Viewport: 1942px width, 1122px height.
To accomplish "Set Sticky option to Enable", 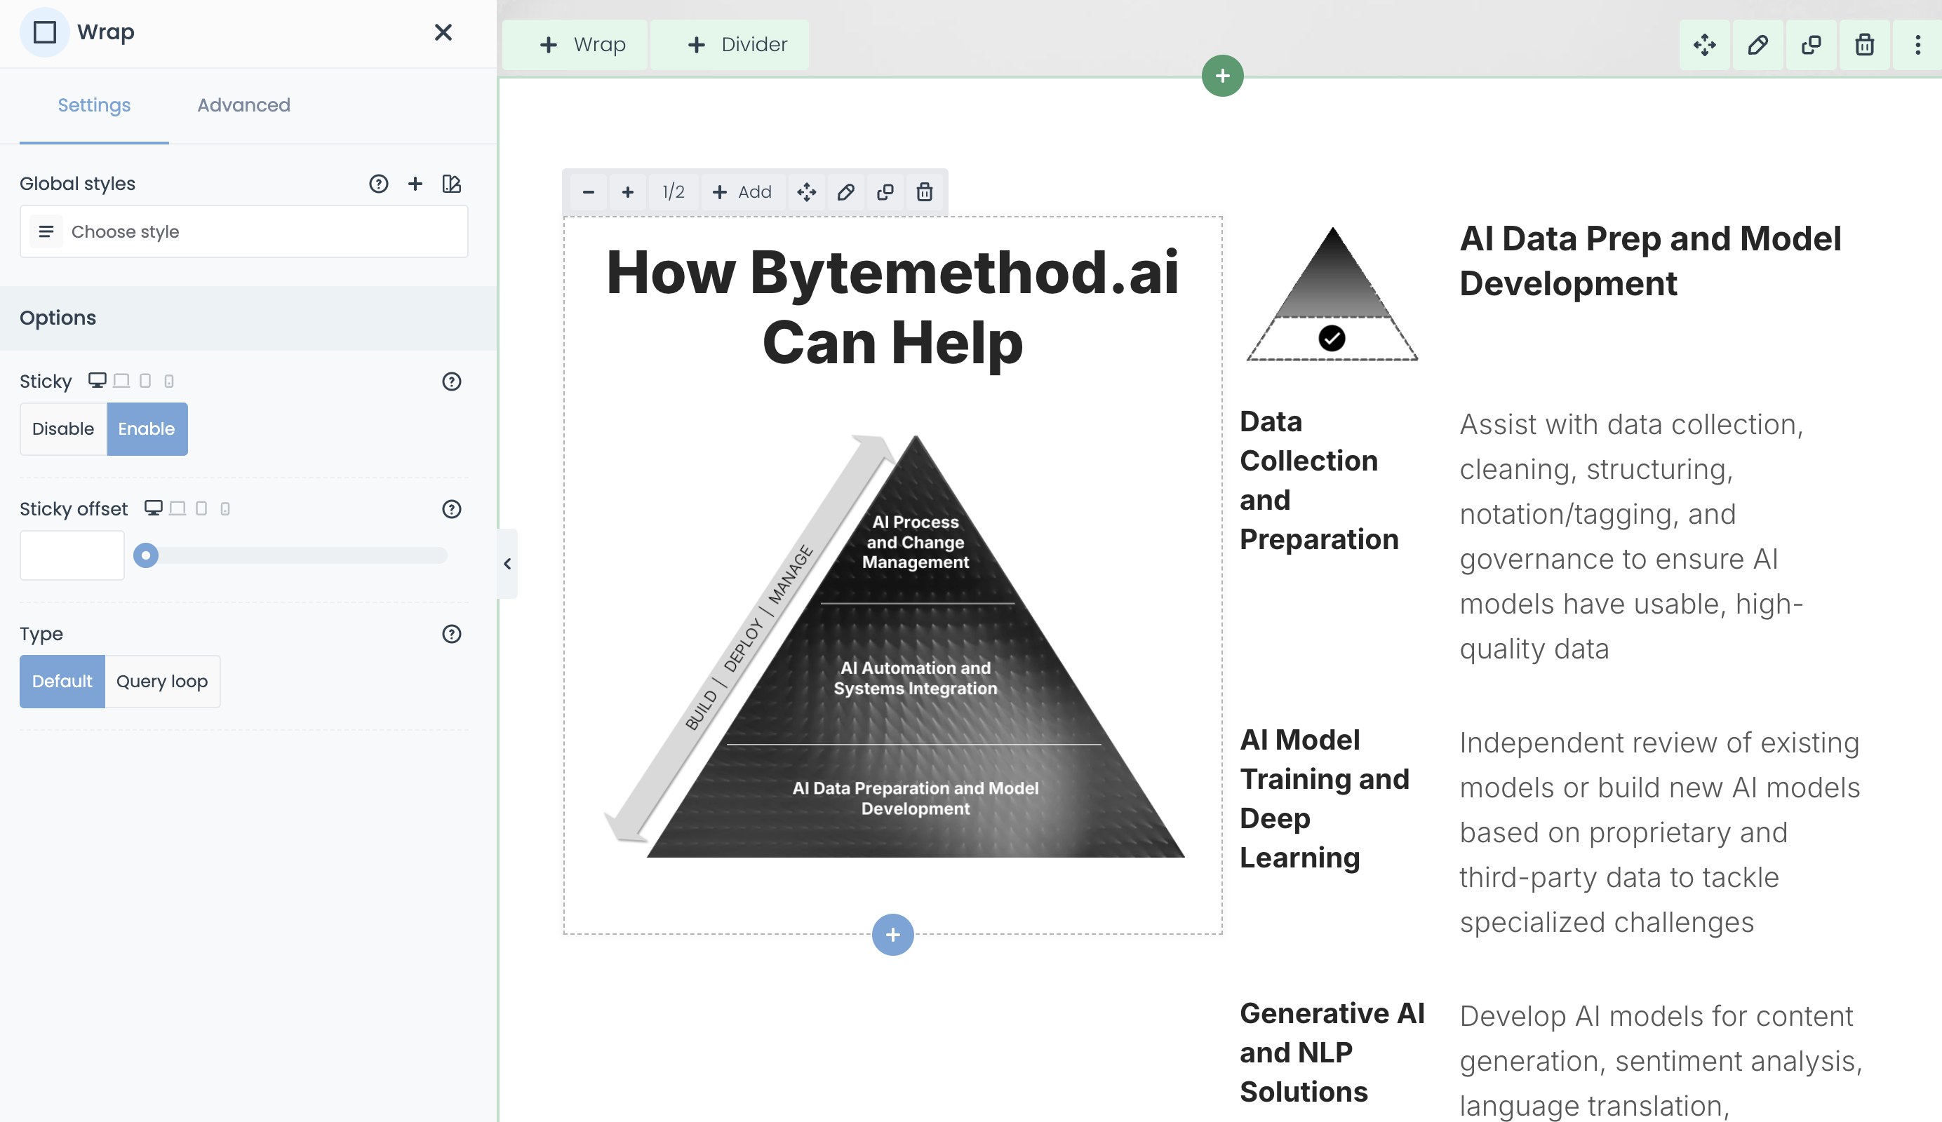I will click(147, 429).
